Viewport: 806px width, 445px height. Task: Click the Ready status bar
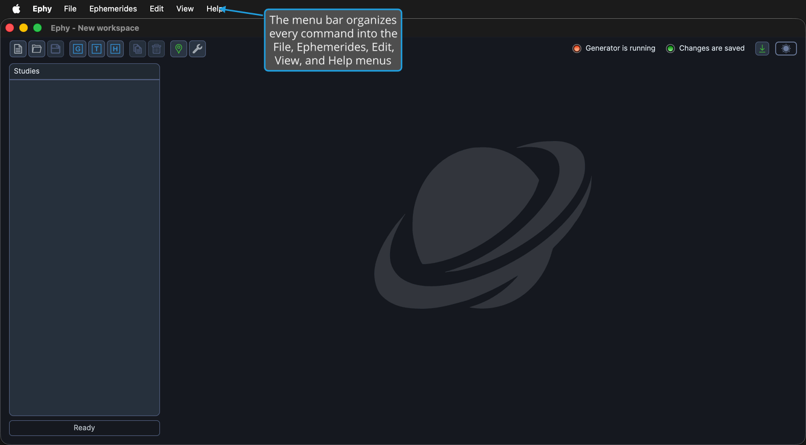click(85, 428)
